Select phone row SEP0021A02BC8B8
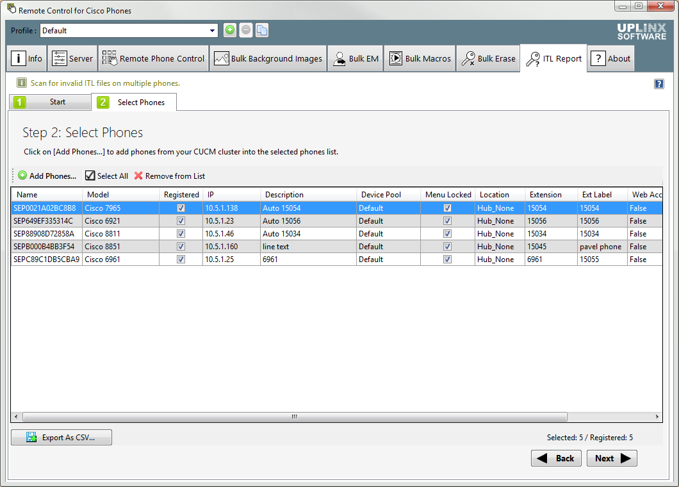 [336, 208]
